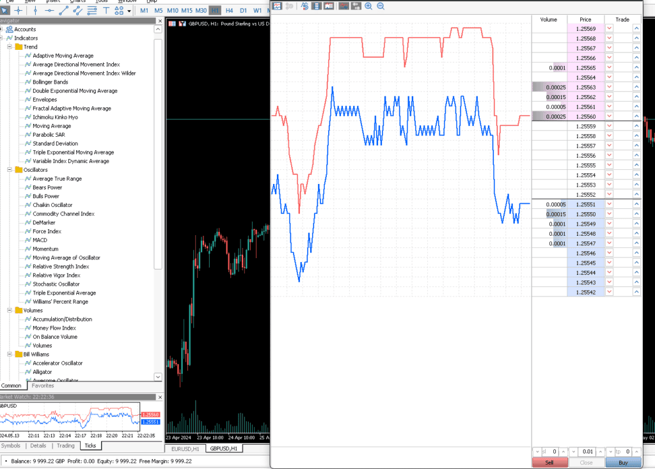Switch to the EURUSD,H1 chart tab
This screenshot has width=655, height=469.
point(185,449)
